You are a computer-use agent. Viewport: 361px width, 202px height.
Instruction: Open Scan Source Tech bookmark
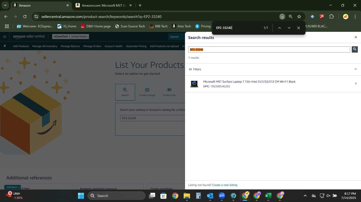click(130, 26)
